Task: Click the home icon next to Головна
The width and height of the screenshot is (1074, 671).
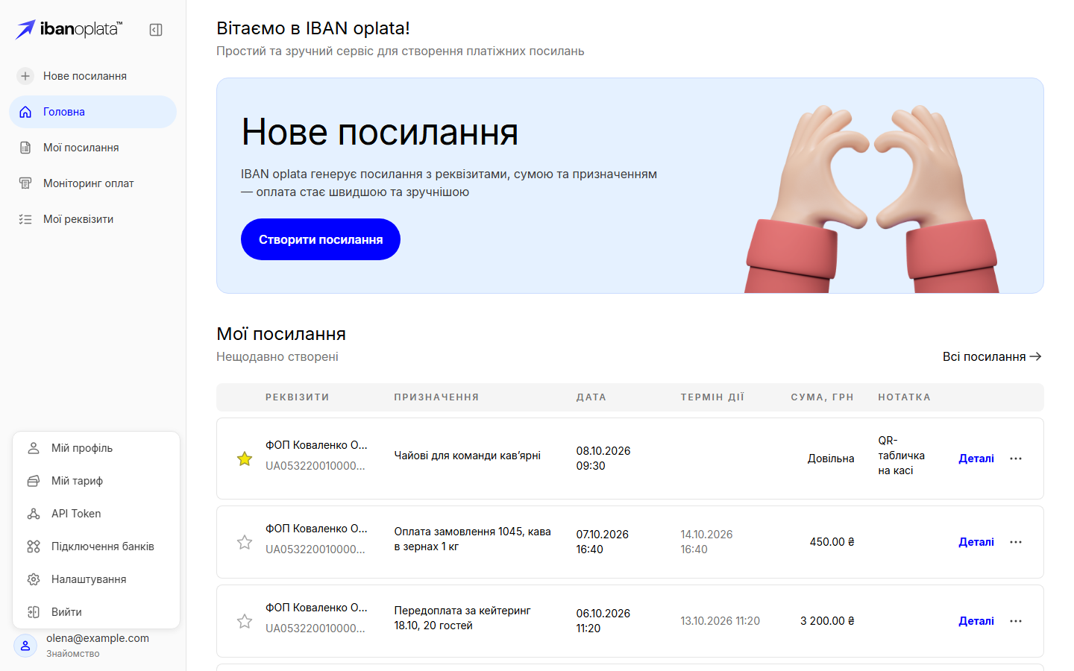Action: pos(25,112)
